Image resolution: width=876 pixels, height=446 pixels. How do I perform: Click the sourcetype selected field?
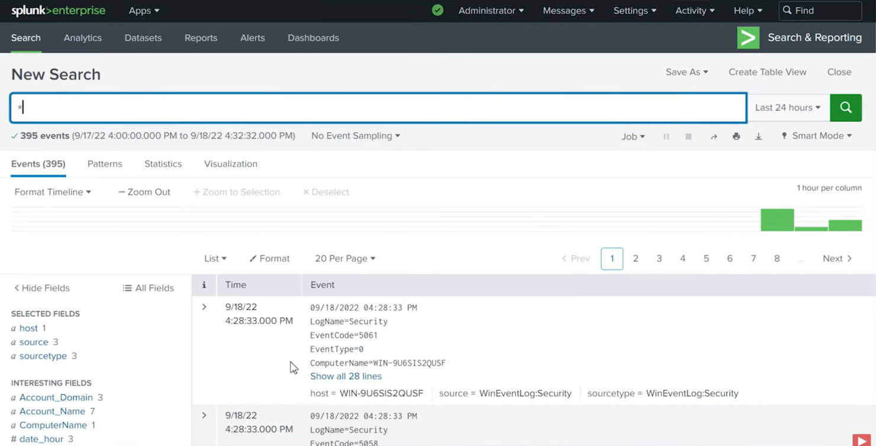coord(43,356)
